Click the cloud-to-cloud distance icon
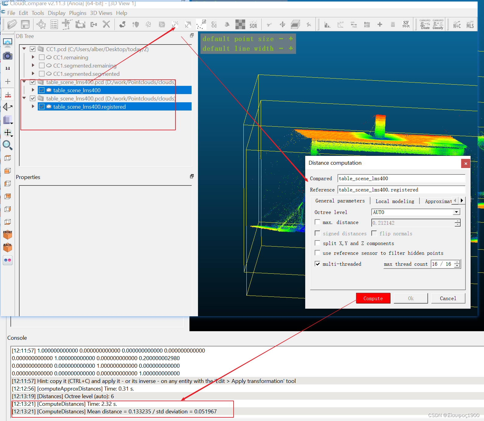 175,25
